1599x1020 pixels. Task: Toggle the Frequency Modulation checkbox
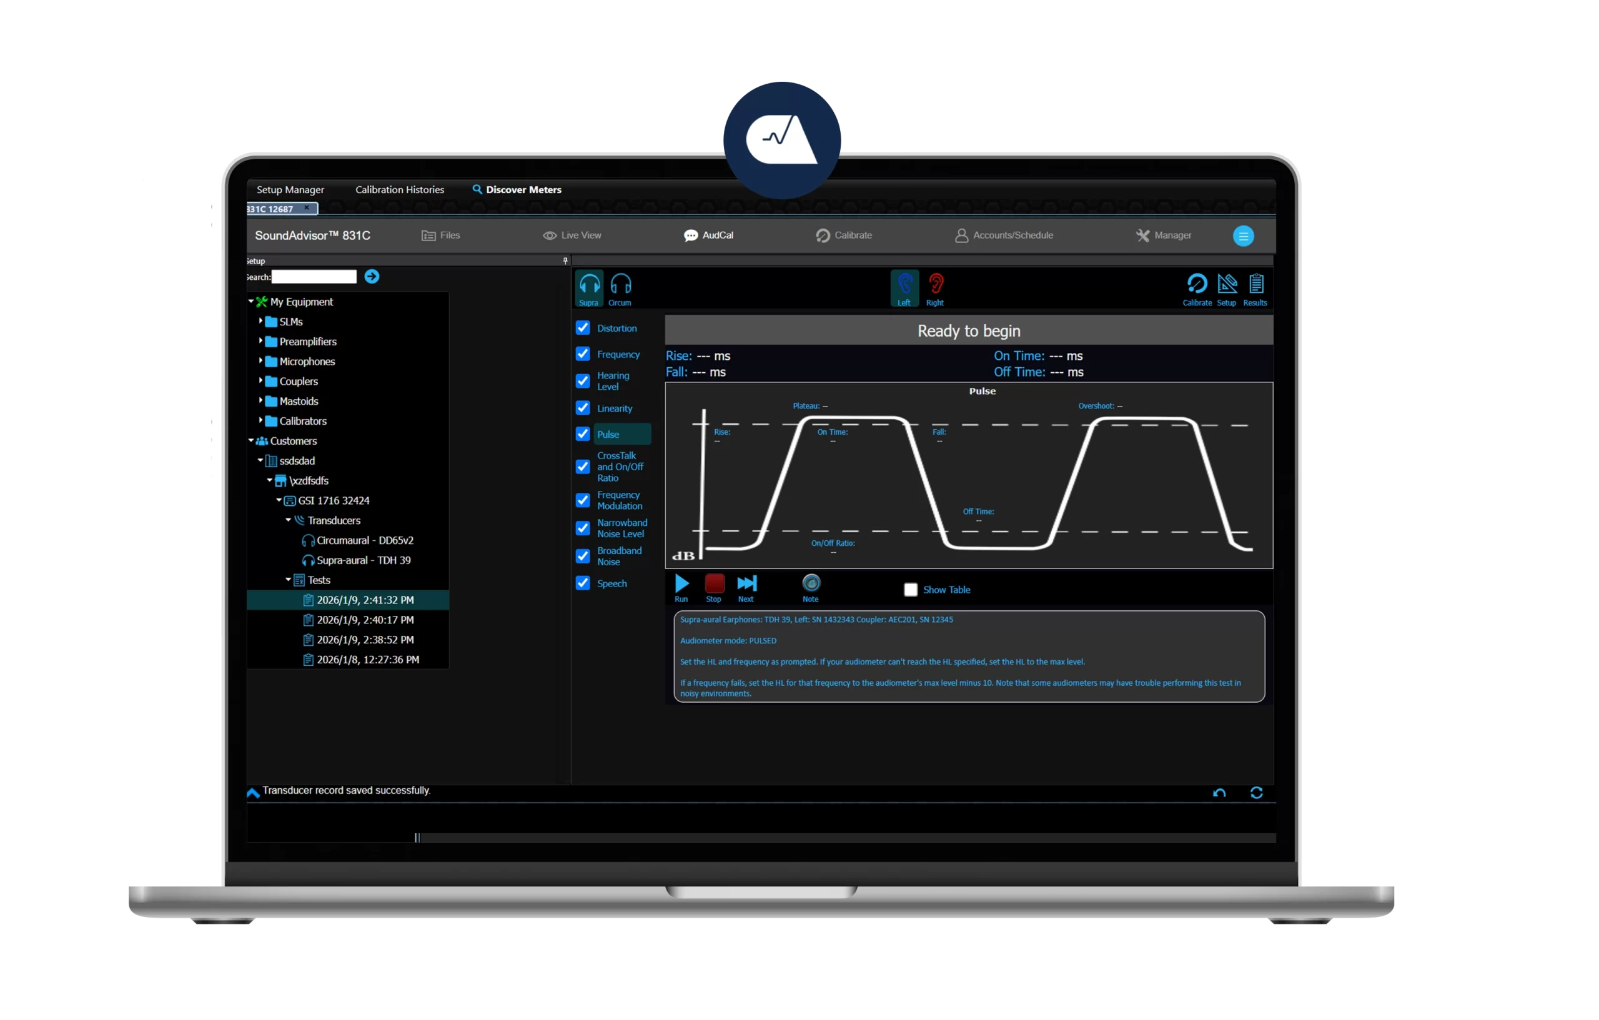tap(583, 501)
